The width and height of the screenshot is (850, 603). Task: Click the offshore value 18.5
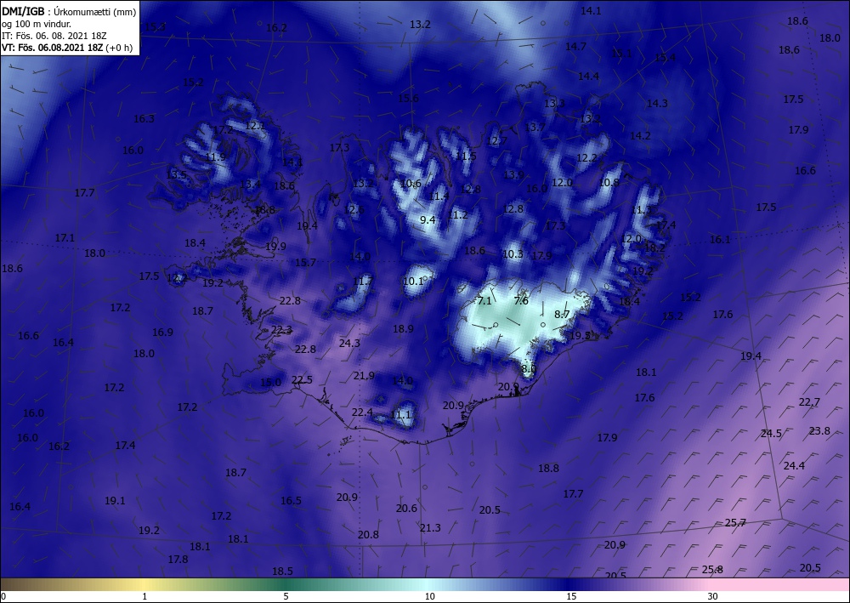coord(282,571)
